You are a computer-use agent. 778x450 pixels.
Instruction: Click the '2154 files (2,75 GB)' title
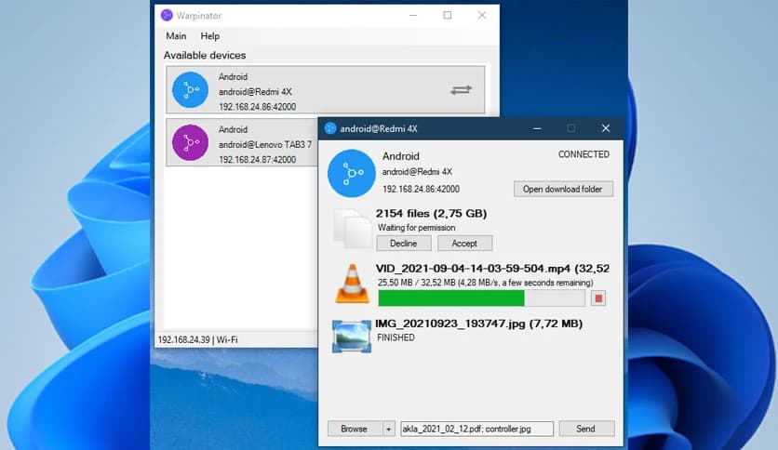click(x=431, y=214)
